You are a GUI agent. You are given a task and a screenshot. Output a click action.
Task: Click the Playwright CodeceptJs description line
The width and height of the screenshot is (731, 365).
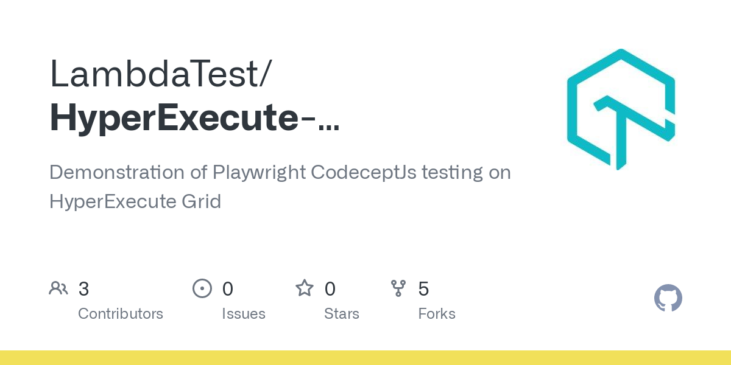point(280,173)
